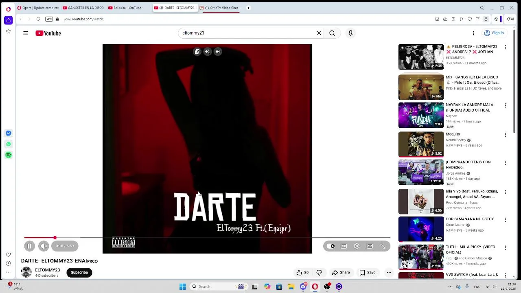Save video to a playlist
This screenshot has height=293, width=521.
(x=367, y=273)
